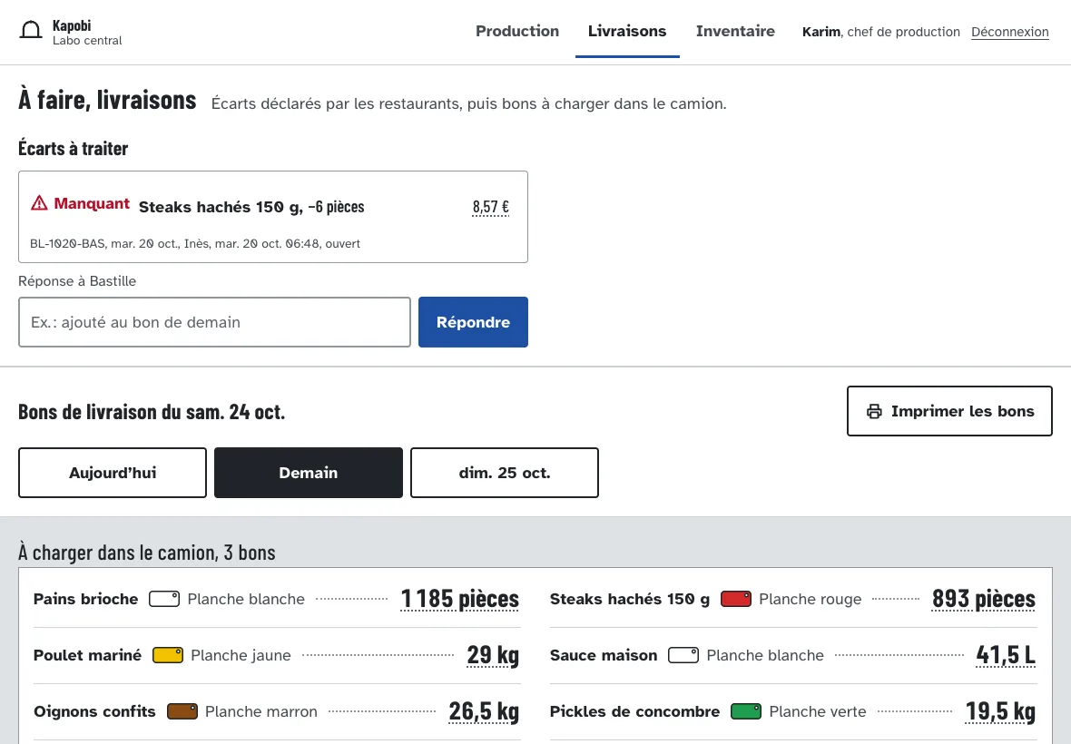Viewport: 1071px width, 744px height.
Task: Click the Pickles de concombre product name
Action: [634, 711]
